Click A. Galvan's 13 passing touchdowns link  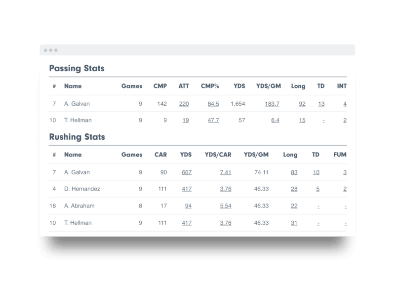point(321,104)
